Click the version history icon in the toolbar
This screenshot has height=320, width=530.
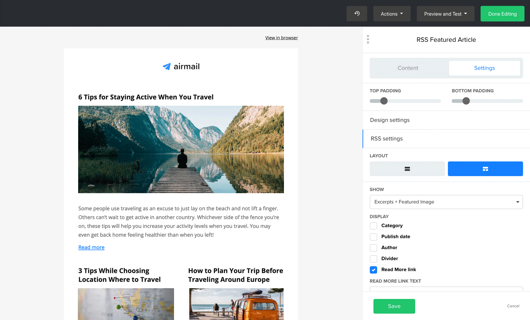357,13
